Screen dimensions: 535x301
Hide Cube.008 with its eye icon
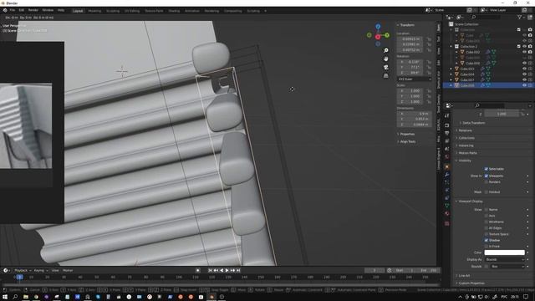tap(524, 85)
